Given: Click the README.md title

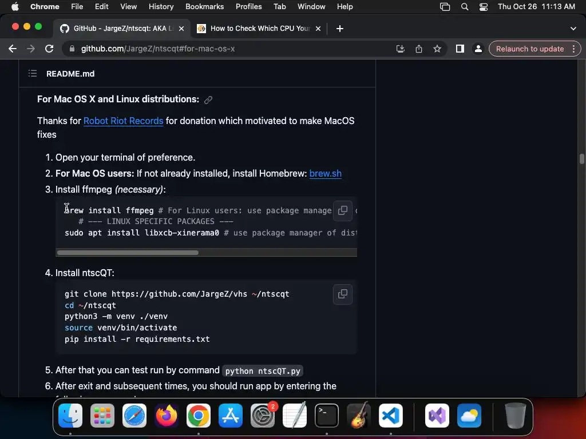Looking at the screenshot, I should click(x=70, y=74).
